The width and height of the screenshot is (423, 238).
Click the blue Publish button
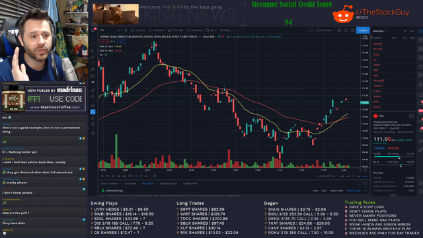click(x=363, y=30)
